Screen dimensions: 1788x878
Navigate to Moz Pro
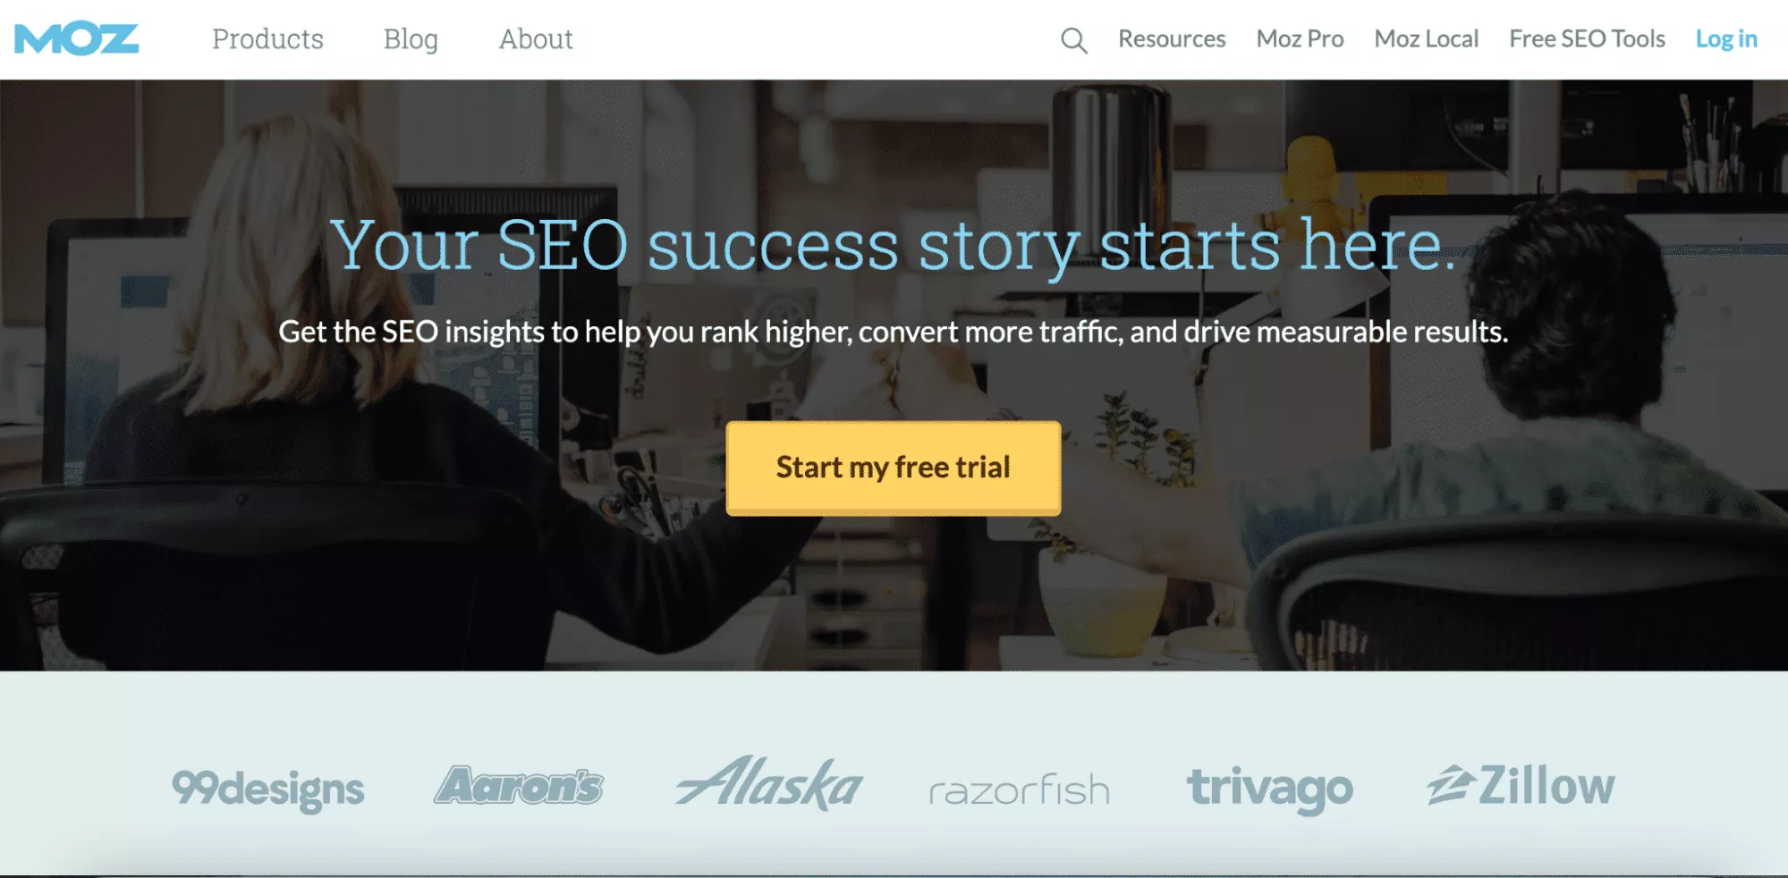(x=1300, y=39)
